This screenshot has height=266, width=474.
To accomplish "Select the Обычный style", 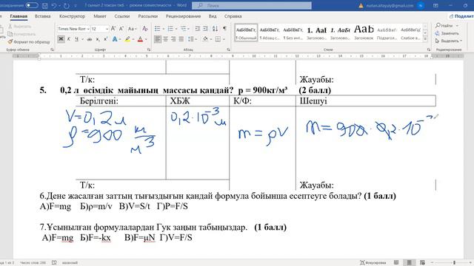I will (x=246, y=33).
